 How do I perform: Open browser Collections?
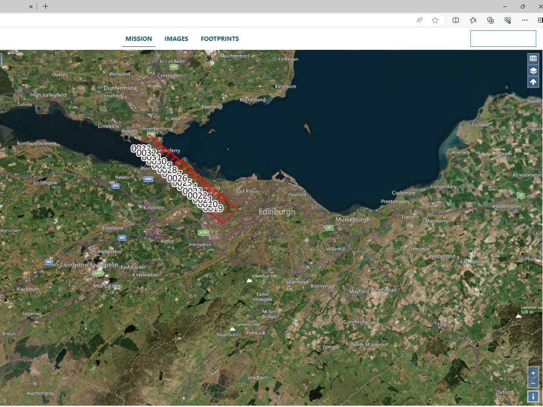pyautogui.click(x=490, y=20)
